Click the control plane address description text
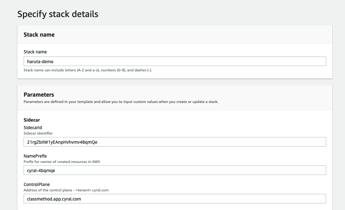This screenshot has width=345, height=210. pos(66,190)
